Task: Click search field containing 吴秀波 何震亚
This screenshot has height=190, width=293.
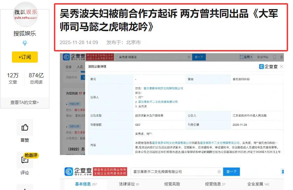Action: [x=155, y=57]
